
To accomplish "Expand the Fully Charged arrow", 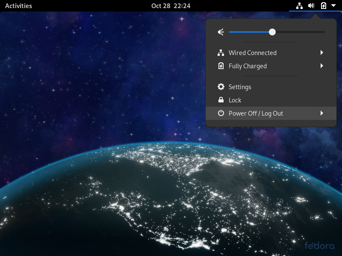I will (322, 66).
